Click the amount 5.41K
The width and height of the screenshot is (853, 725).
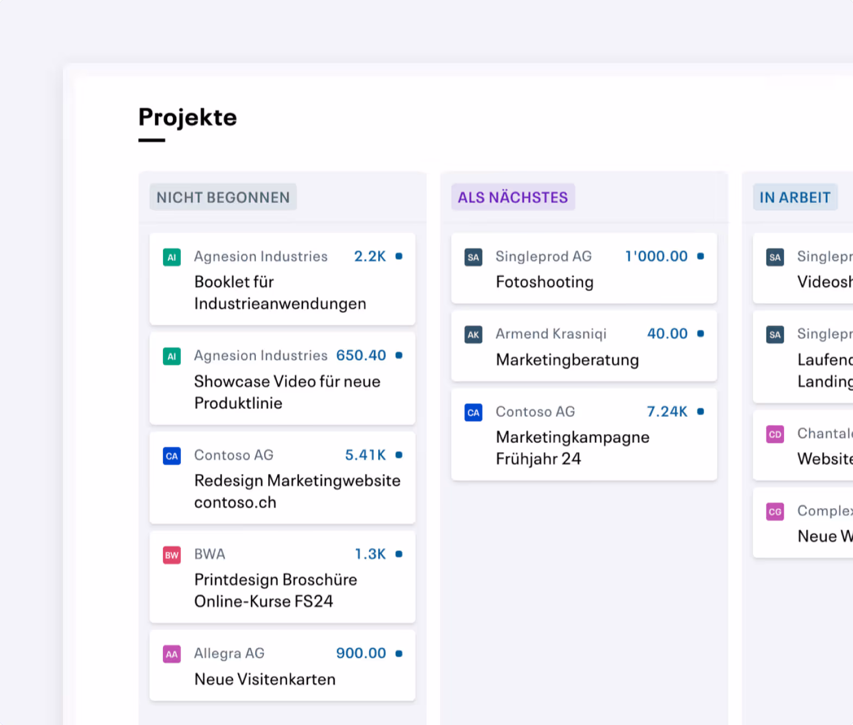point(366,455)
